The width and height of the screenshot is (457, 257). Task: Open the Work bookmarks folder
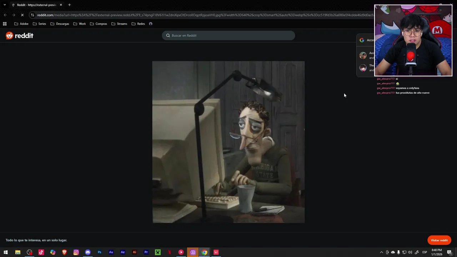click(x=80, y=24)
